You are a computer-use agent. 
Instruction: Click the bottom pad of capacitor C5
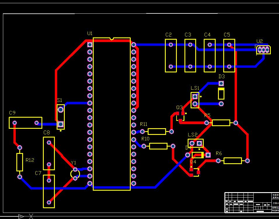pos(229,67)
